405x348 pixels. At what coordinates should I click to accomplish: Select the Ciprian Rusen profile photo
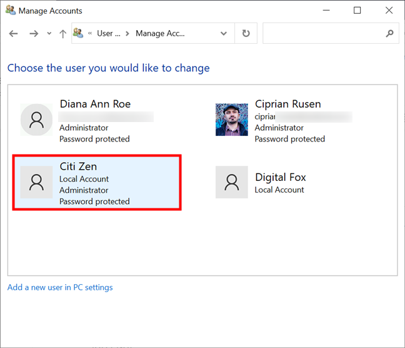(x=232, y=120)
